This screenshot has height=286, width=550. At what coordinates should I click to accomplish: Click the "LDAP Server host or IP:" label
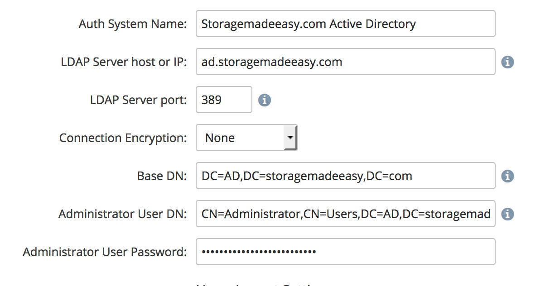[124, 62]
